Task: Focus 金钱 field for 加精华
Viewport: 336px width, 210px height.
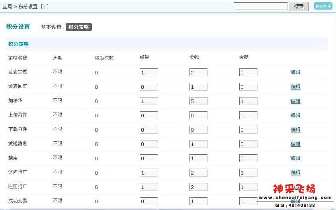Action: (198, 101)
